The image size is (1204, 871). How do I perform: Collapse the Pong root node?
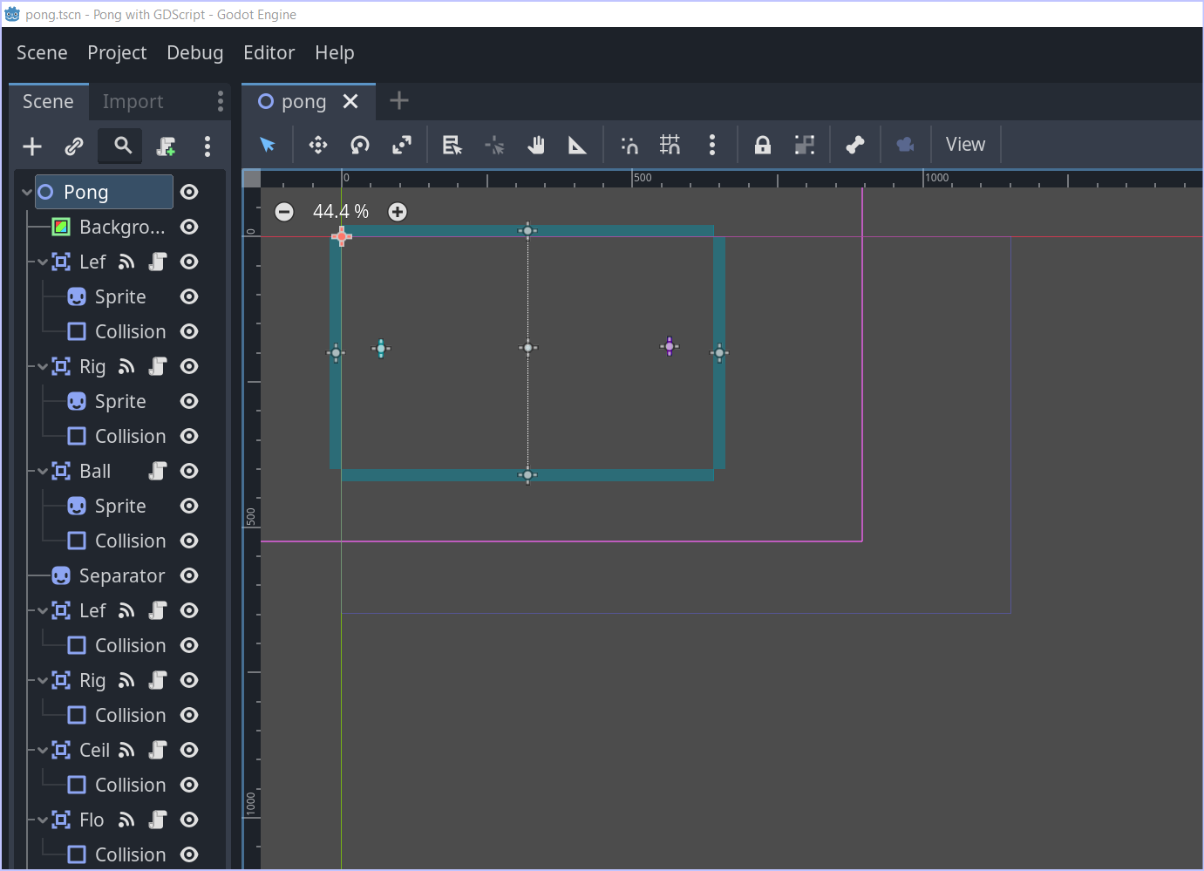(x=24, y=192)
